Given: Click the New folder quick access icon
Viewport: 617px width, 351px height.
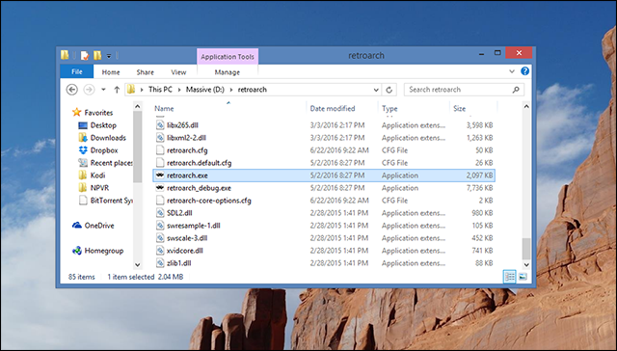Looking at the screenshot, I should pos(97,56).
